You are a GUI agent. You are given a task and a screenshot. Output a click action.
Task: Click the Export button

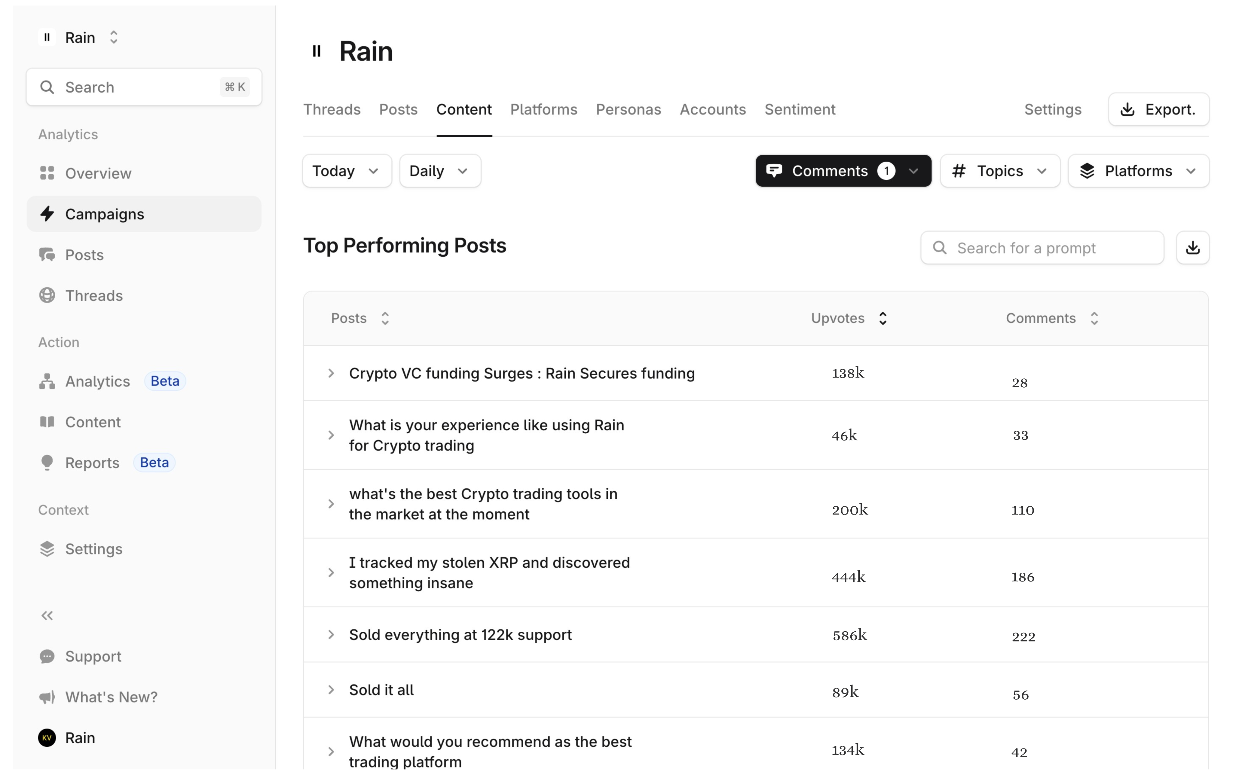[x=1158, y=109]
